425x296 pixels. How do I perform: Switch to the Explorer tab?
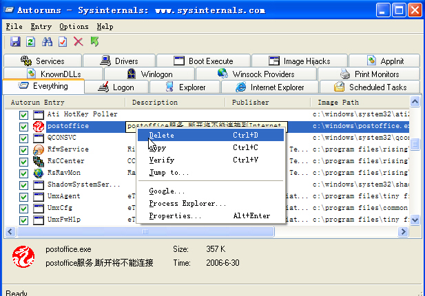coord(185,87)
